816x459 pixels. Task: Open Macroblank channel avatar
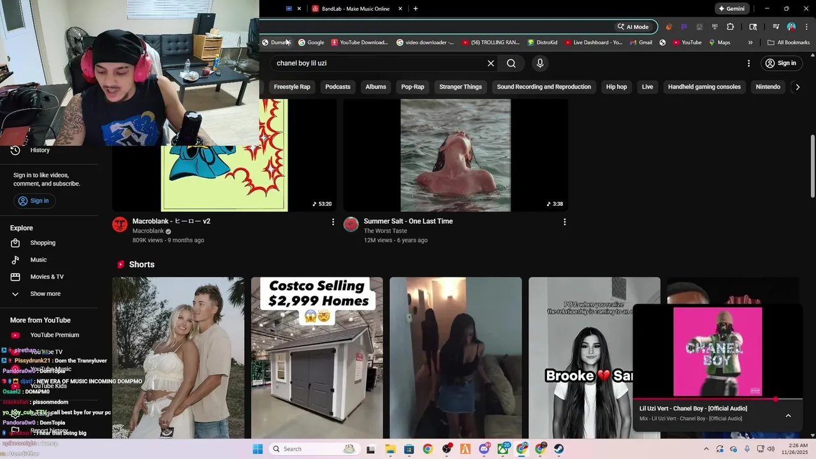[x=120, y=224]
